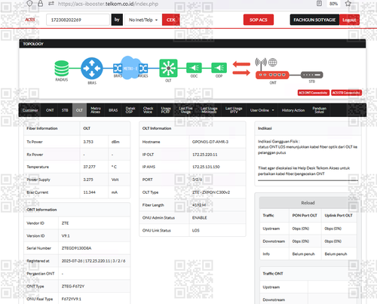
Task: Select the Bias Current value 11.344
Action: click(89, 192)
